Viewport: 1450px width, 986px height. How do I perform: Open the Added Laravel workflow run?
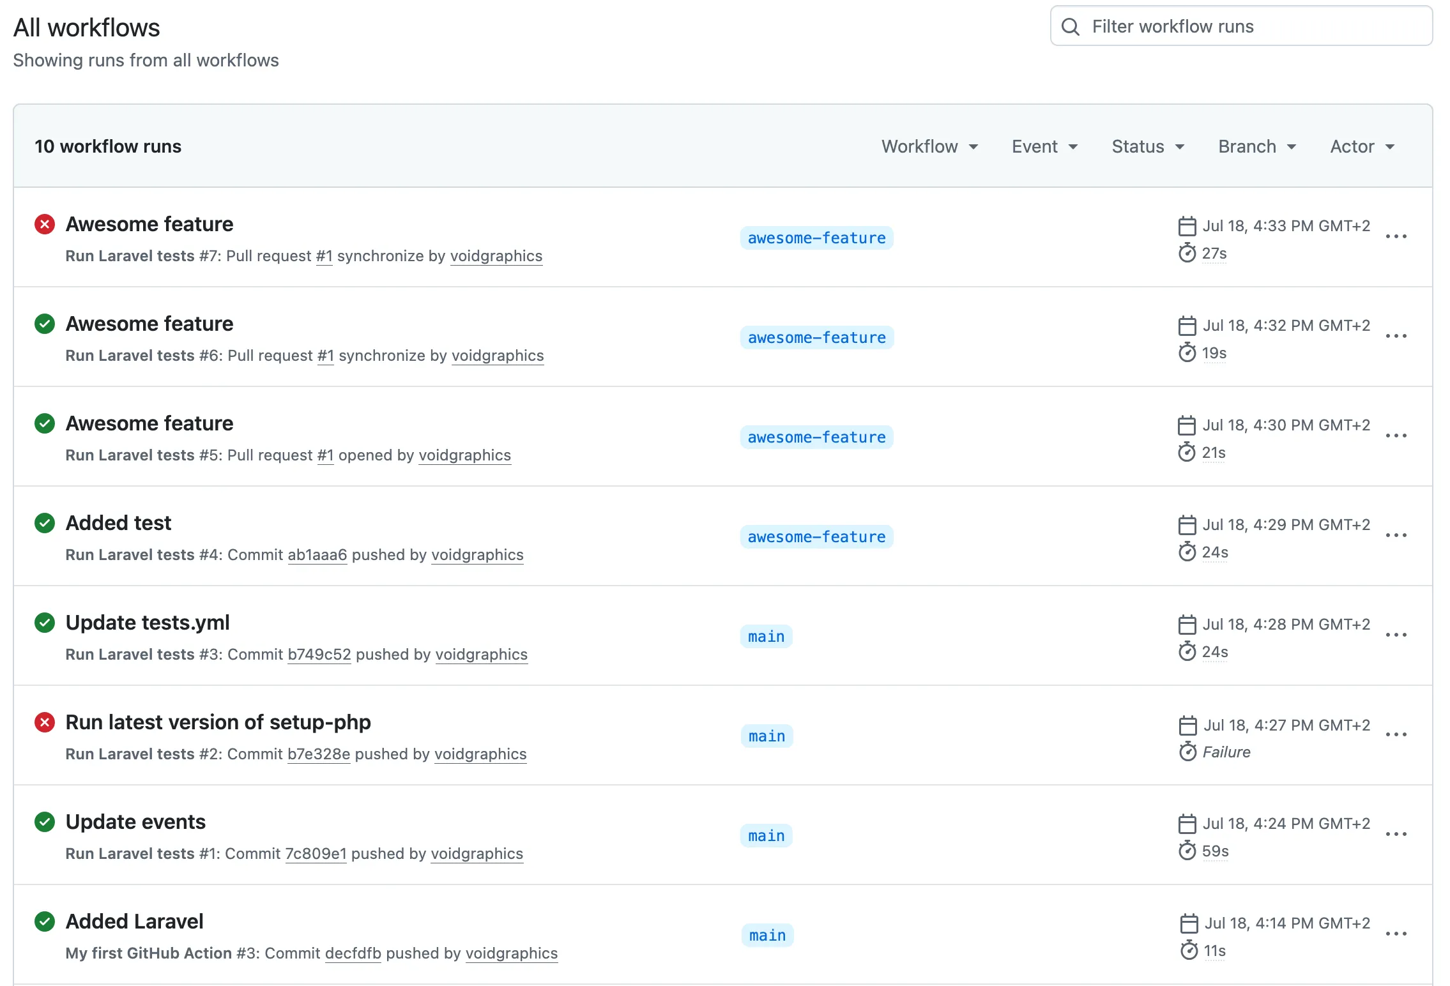134,922
